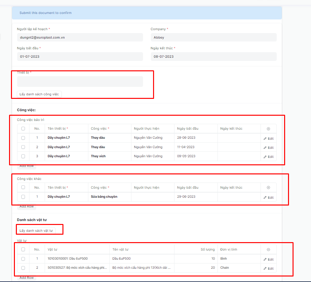The image size is (311, 282).
Task: Edit row 2 Thay dầu dated 11-04-2023
Action: pyautogui.click(x=268, y=147)
